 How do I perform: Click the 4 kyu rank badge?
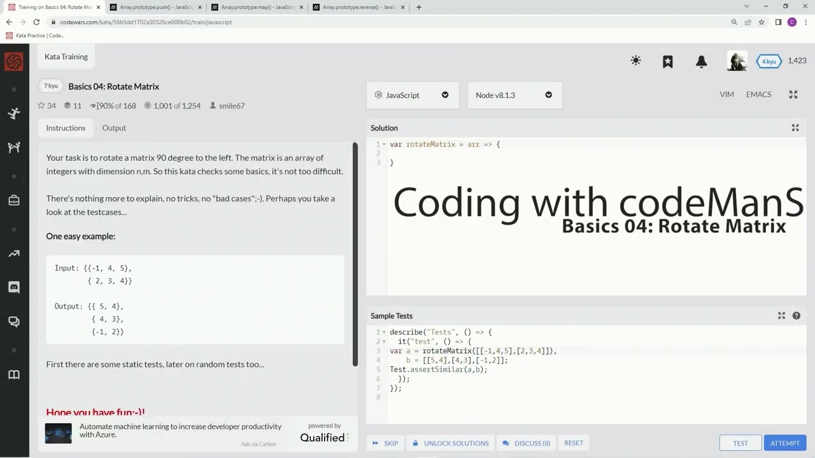point(769,61)
